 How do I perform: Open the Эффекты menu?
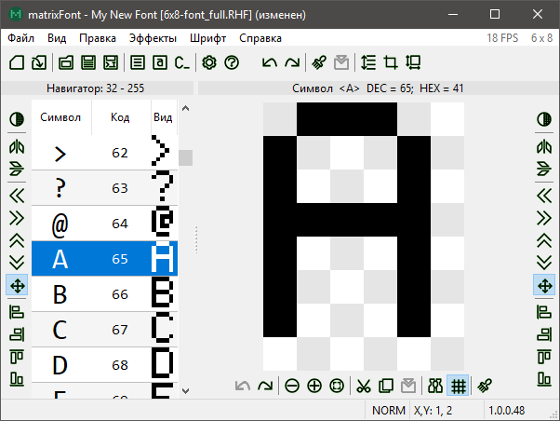pyautogui.click(x=153, y=38)
